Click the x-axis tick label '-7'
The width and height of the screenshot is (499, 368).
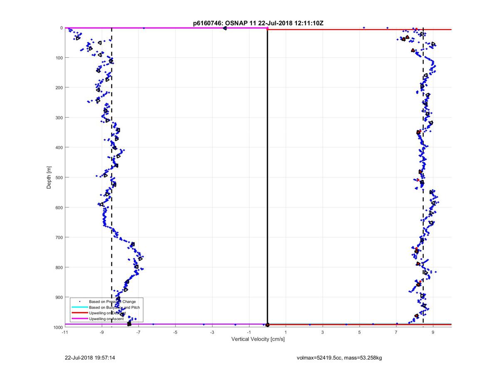click(138, 332)
